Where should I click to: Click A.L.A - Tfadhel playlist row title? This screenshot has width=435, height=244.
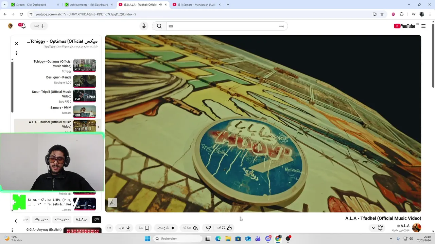50,124
